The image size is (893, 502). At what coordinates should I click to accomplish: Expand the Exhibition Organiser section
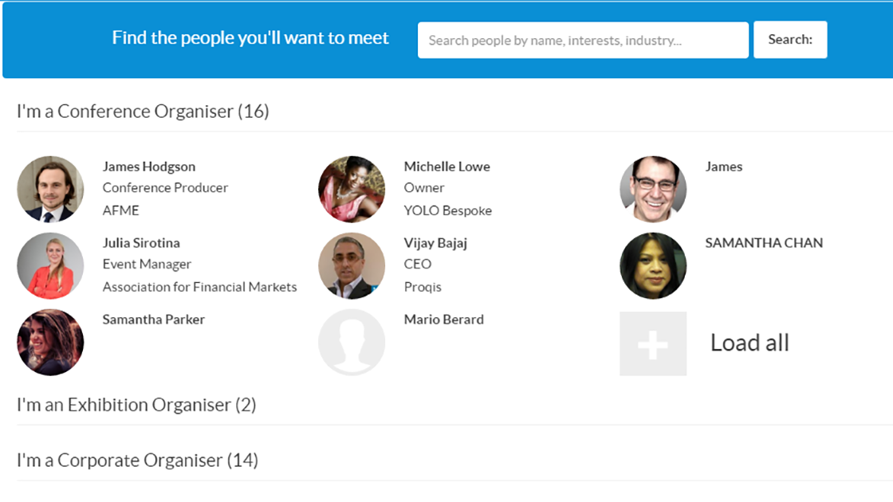(x=136, y=405)
